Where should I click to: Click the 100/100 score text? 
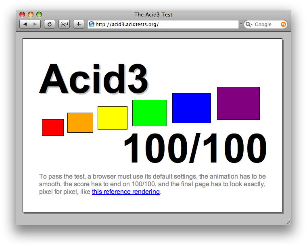195,148
